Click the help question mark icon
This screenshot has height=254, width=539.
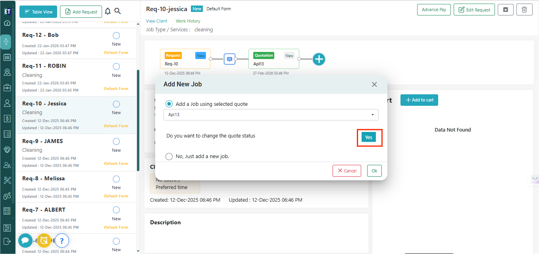pyautogui.click(x=62, y=240)
